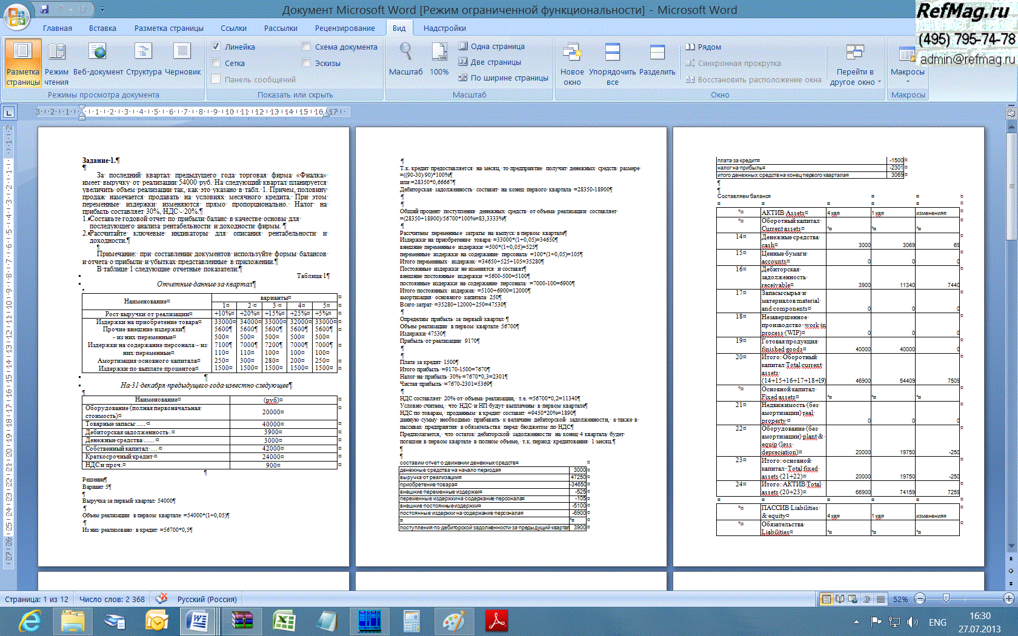
Task: Select the Структура outline view
Action: tap(144, 61)
